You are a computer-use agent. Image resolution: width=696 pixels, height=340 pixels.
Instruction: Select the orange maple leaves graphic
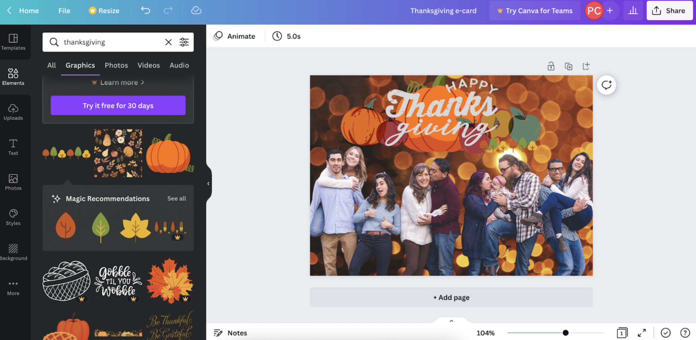pyautogui.click(x=170, y=281)
